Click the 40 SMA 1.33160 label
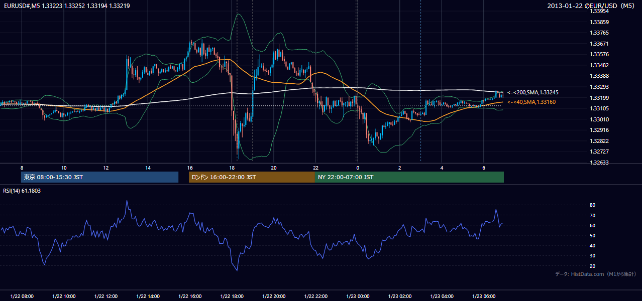Image resolution: width=642 pixels, height=301 pixels. (x=532, y=102)
